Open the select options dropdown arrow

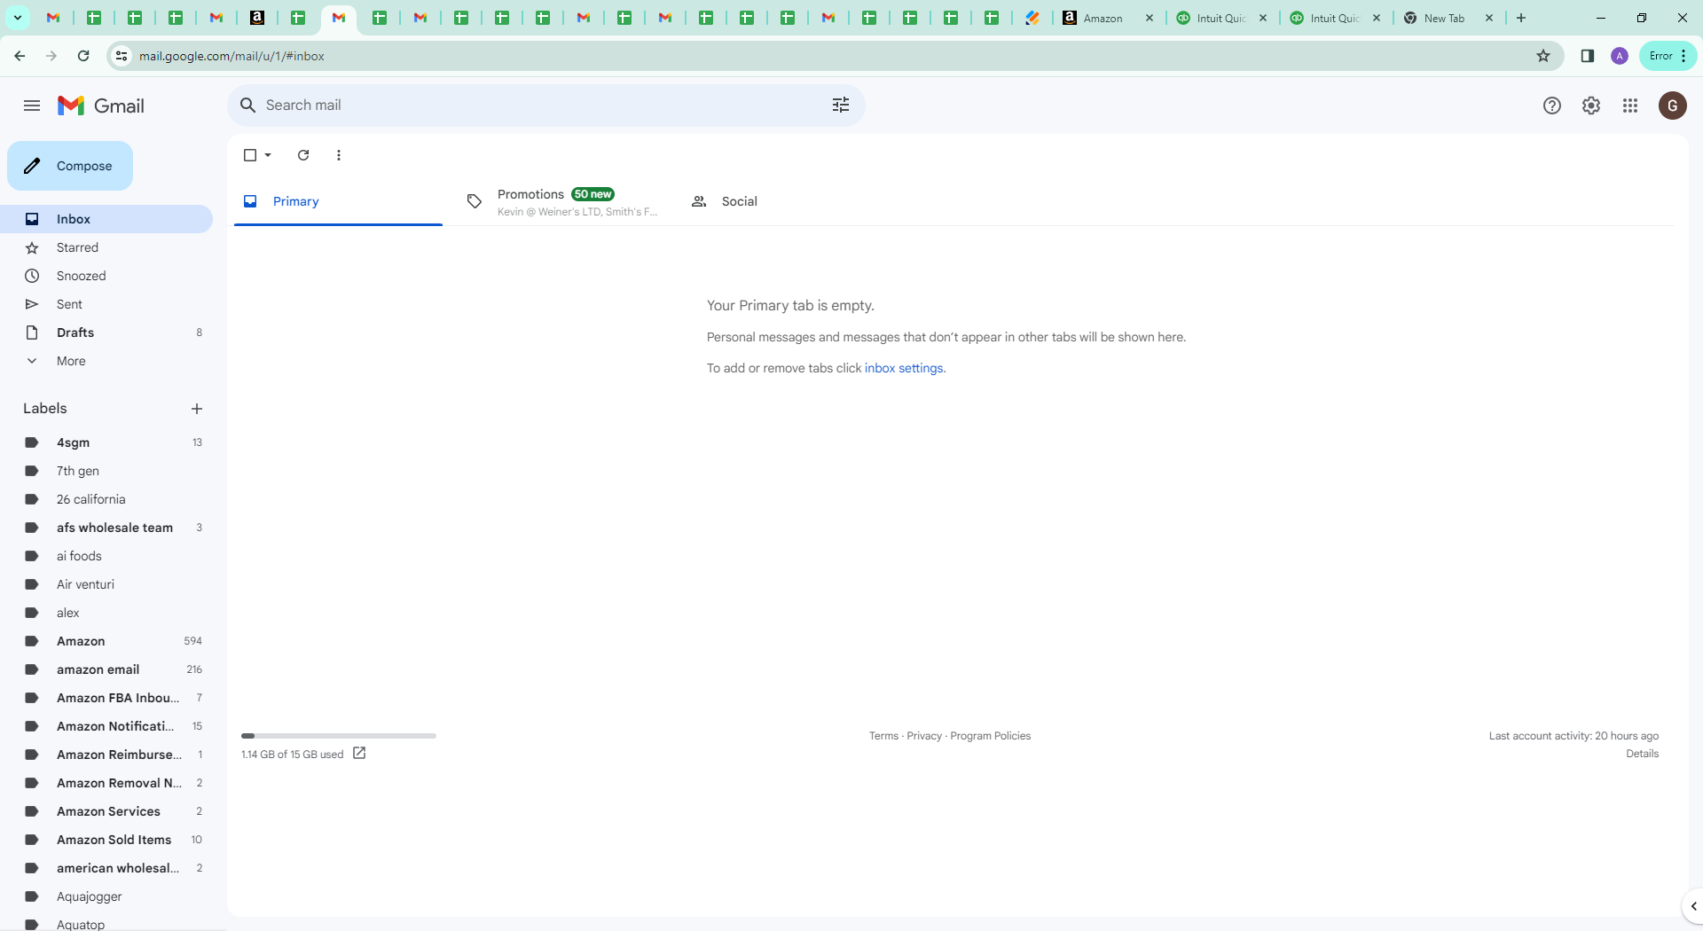[268, 155]
